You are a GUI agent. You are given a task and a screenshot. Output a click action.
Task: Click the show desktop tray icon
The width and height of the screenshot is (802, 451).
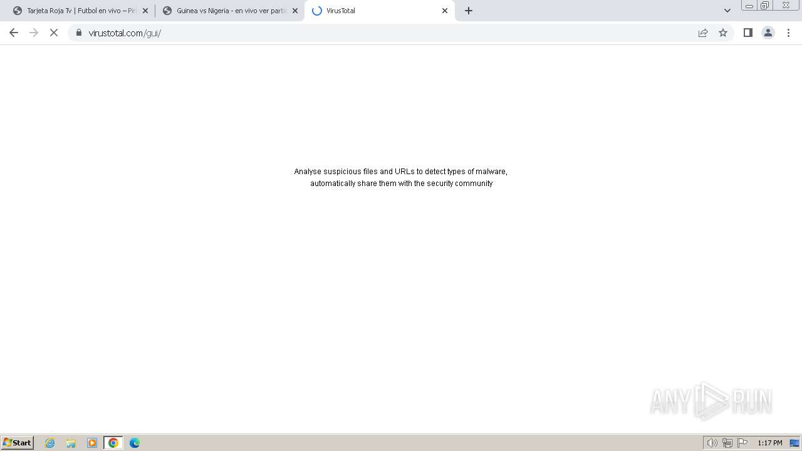coord(794,443)
